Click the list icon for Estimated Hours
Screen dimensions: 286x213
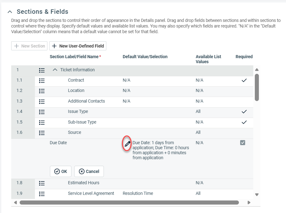point(42,183)
